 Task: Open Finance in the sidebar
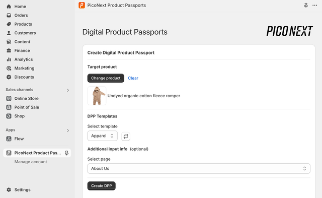[x=22, y=50]
